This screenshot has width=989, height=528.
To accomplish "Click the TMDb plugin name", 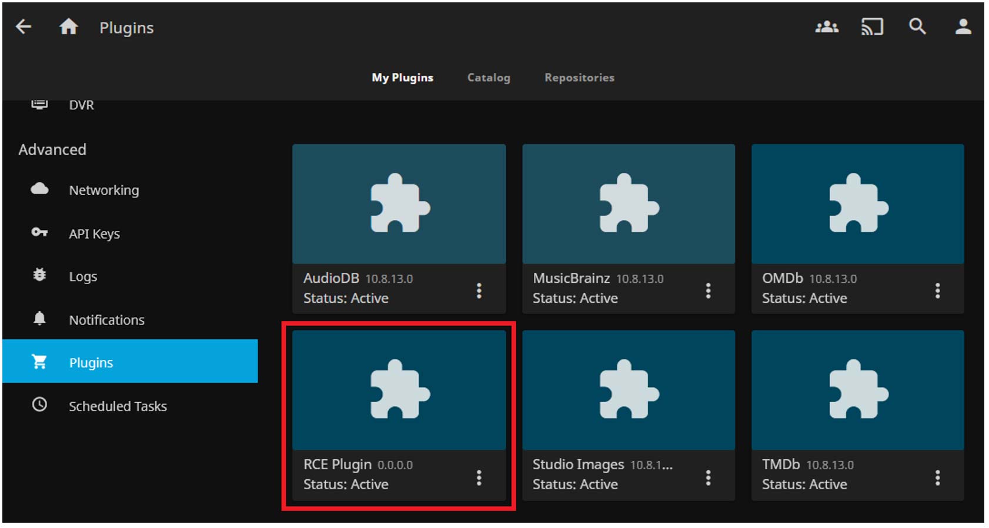I will (x=781, y=464).
